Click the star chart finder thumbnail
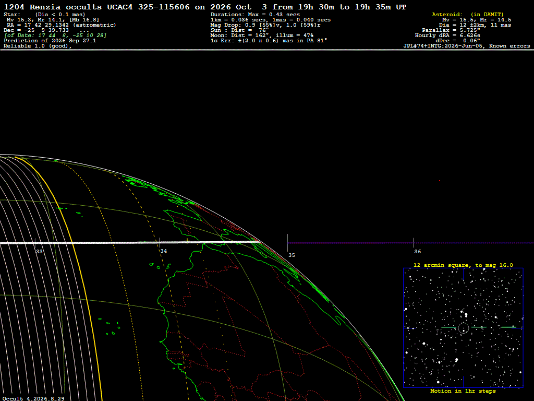The image size is (534, 401). (463, 328)
